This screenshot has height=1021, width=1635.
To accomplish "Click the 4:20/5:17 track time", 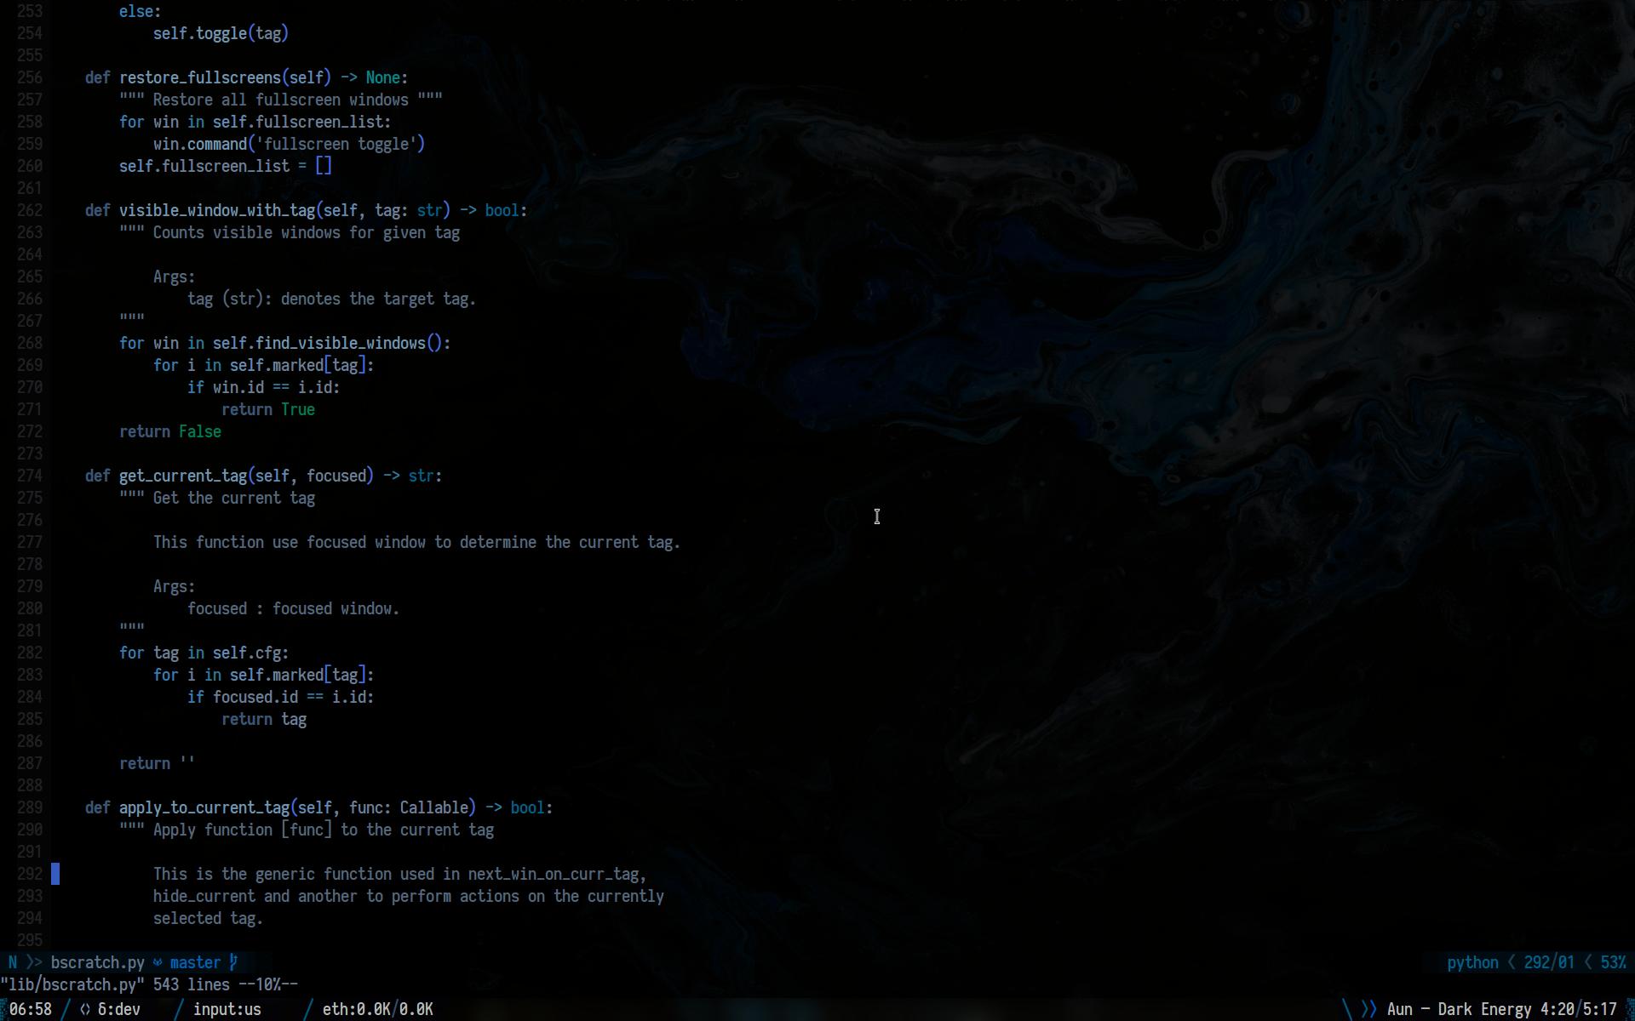I will [x=1579, y=1009].
